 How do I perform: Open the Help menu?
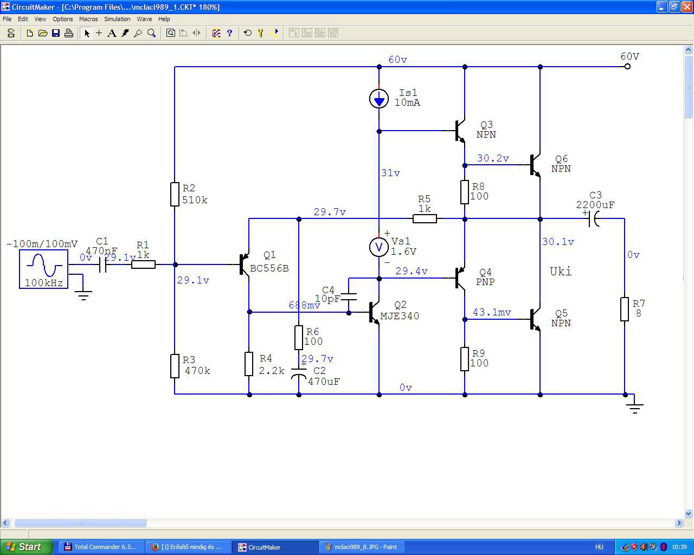[164, 19]
